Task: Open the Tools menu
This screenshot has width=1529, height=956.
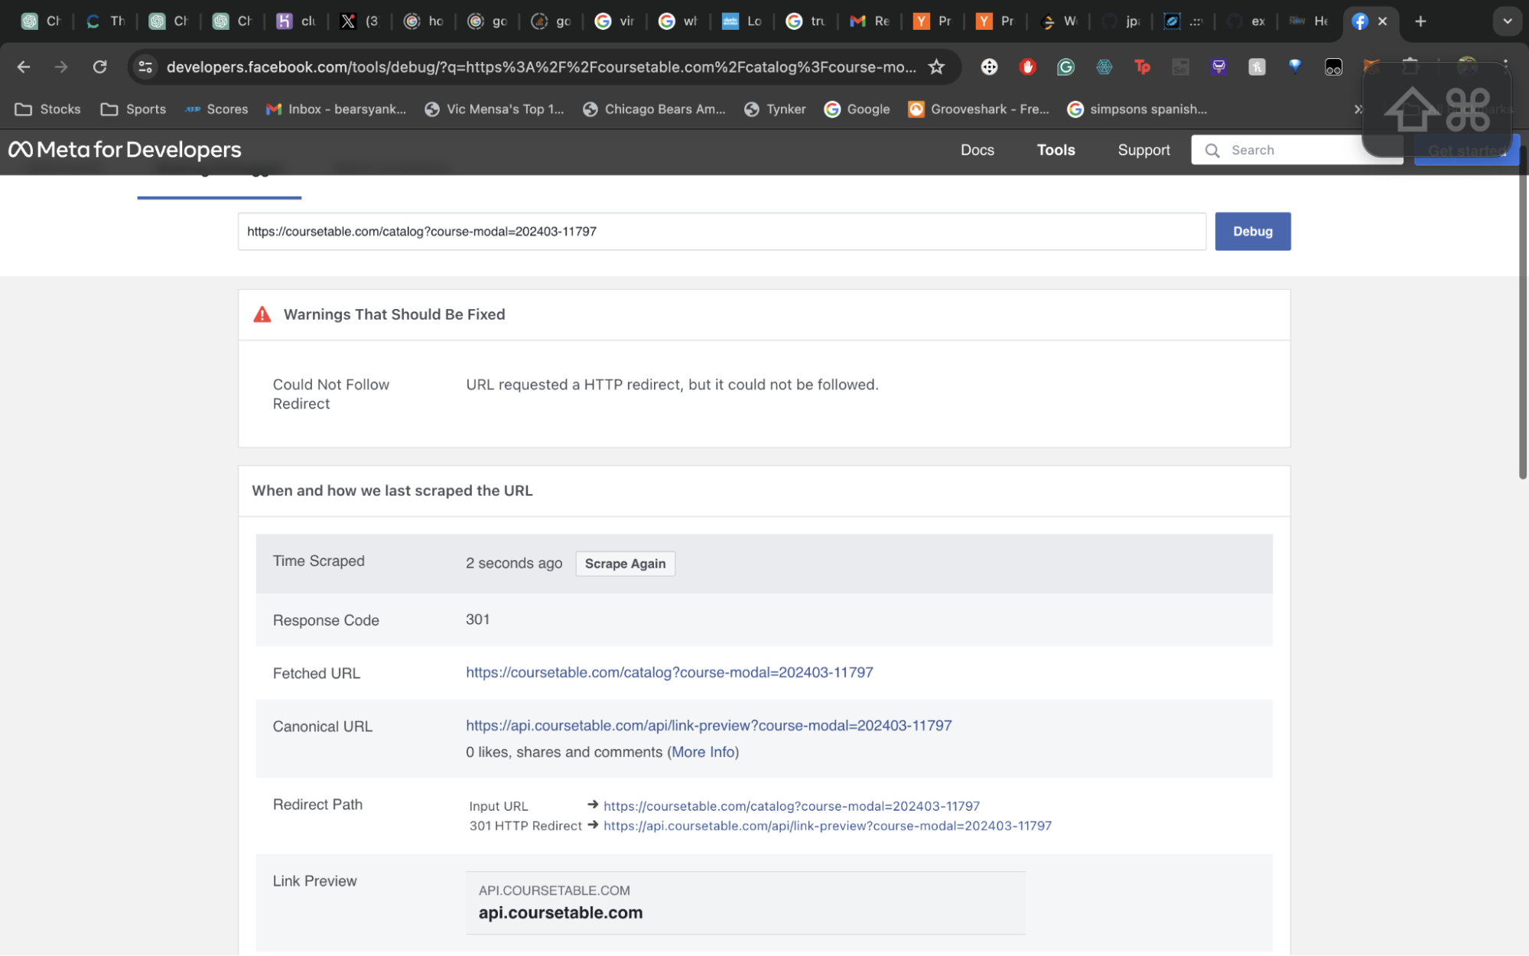Action: (x=1056, y=150)
